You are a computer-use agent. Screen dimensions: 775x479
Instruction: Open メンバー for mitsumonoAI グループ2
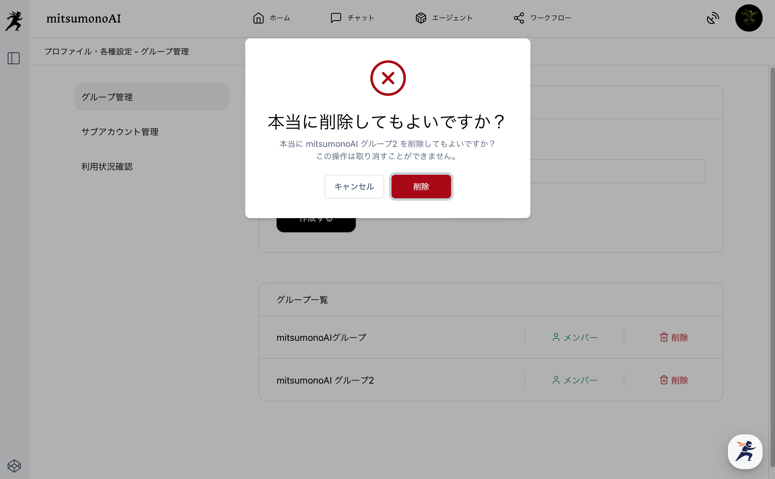574,380
